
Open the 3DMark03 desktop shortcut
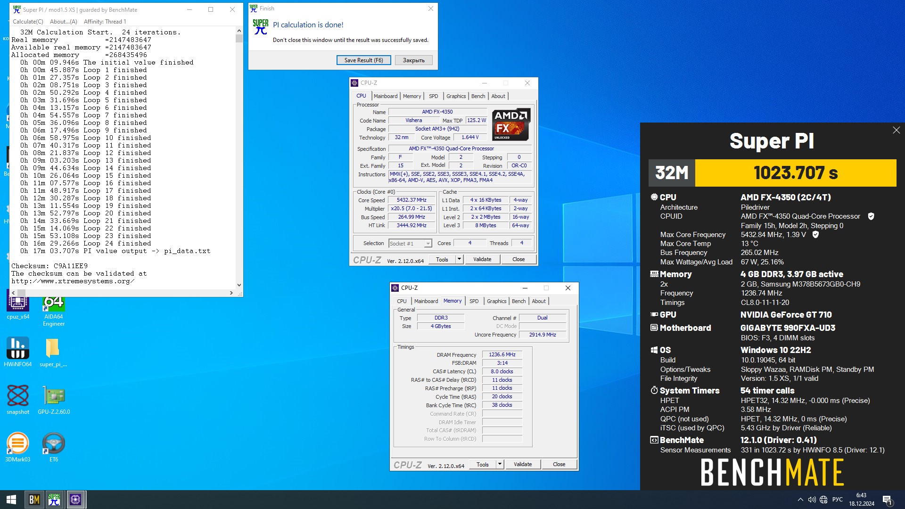click(18, 447)
